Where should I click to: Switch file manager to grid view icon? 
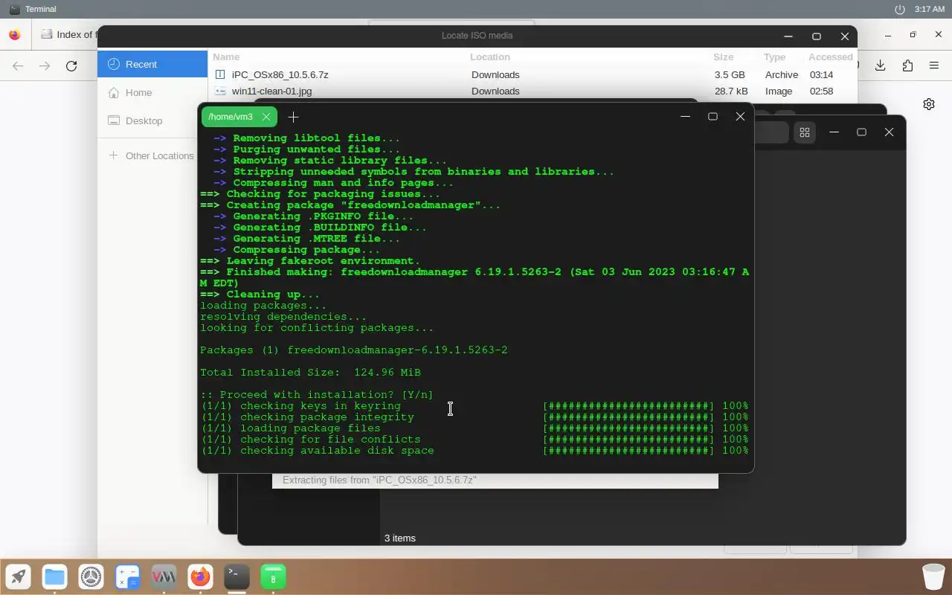(805, 132)
